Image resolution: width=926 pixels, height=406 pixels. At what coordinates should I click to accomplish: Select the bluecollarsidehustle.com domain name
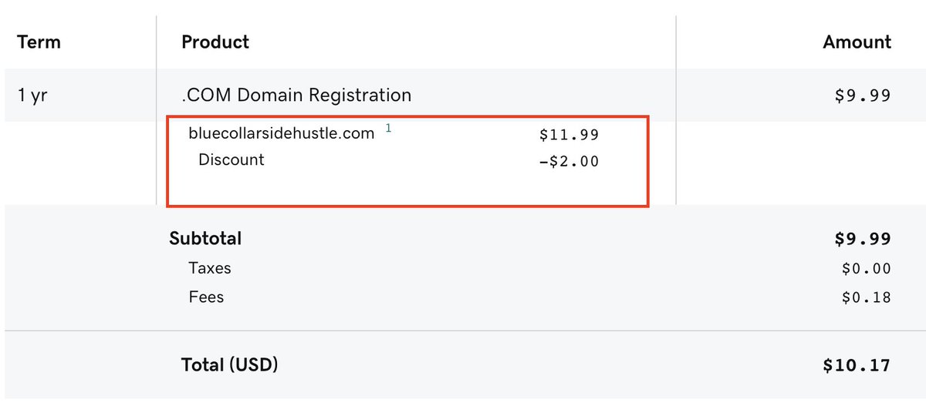point(282,133)
